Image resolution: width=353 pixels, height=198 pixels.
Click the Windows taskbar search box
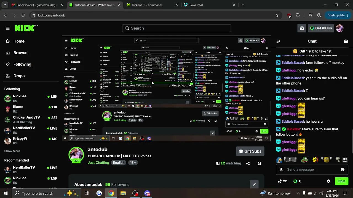pos(46,193)
